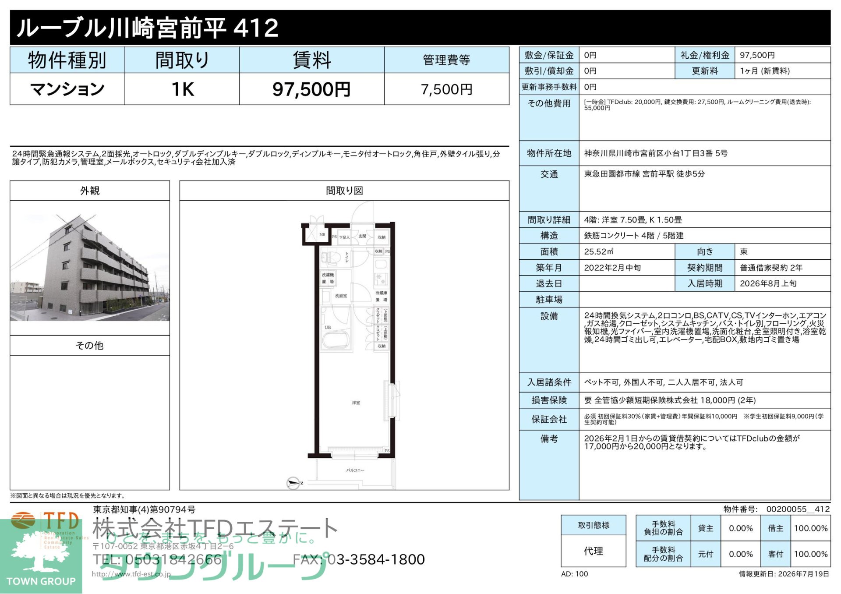Screen dimensions: 841x594
Task: Select the 間取り図 section header
Action: pos(344,191)
